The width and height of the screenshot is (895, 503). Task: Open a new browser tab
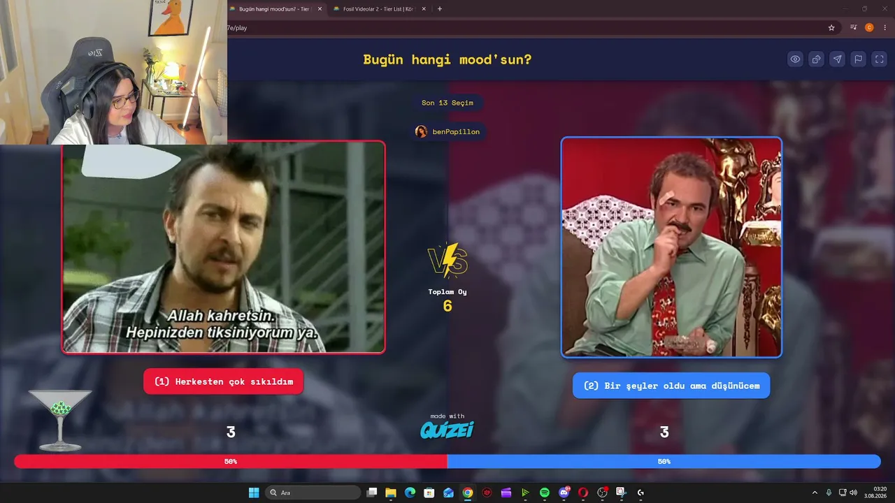[440, 9]
